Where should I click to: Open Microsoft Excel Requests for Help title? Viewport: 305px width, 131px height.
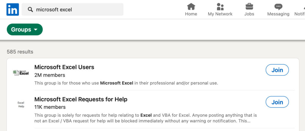click(x=81, y=99)
